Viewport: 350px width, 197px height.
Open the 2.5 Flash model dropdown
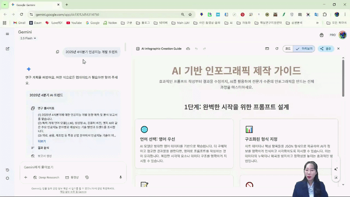pyautogui.click(x=28, y=39)
